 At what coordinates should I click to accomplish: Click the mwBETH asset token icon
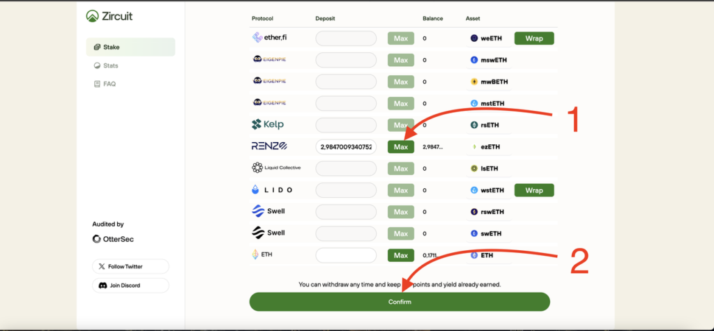tap(474, 82)
